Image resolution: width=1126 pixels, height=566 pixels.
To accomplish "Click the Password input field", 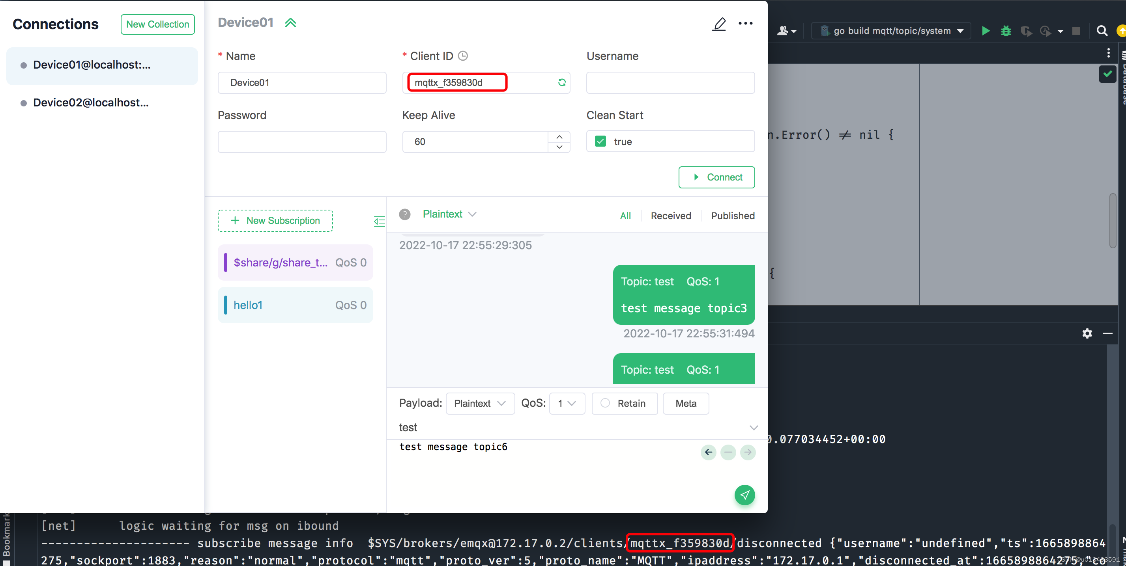I will [301, 141].
